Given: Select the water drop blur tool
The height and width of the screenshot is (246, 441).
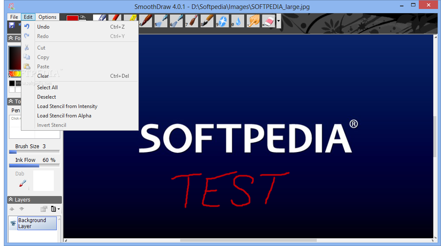Looking at the screenshot, I should coord(238,21).
